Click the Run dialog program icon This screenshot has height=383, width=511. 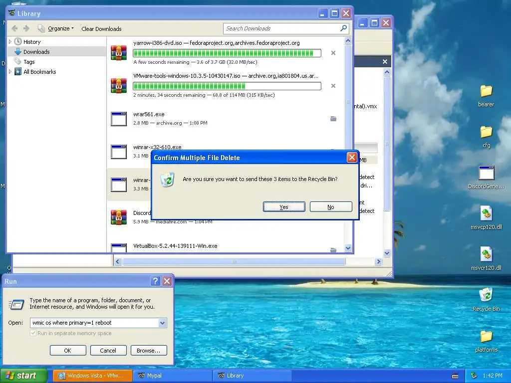point(16,305)
